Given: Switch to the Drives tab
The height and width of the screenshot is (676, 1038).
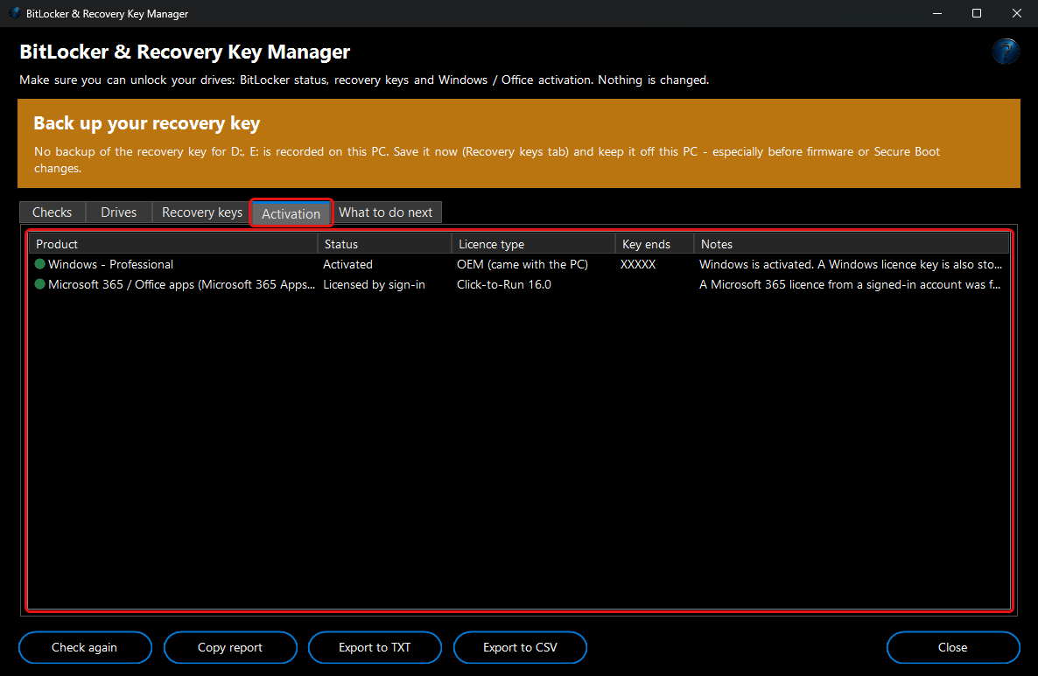Looking at the screenshot, I should click(x=118, y=213).
